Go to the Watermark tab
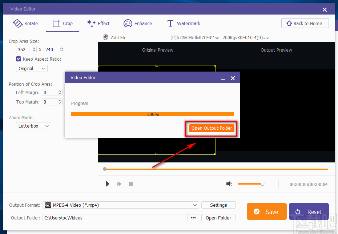 [x=184, y=23]
